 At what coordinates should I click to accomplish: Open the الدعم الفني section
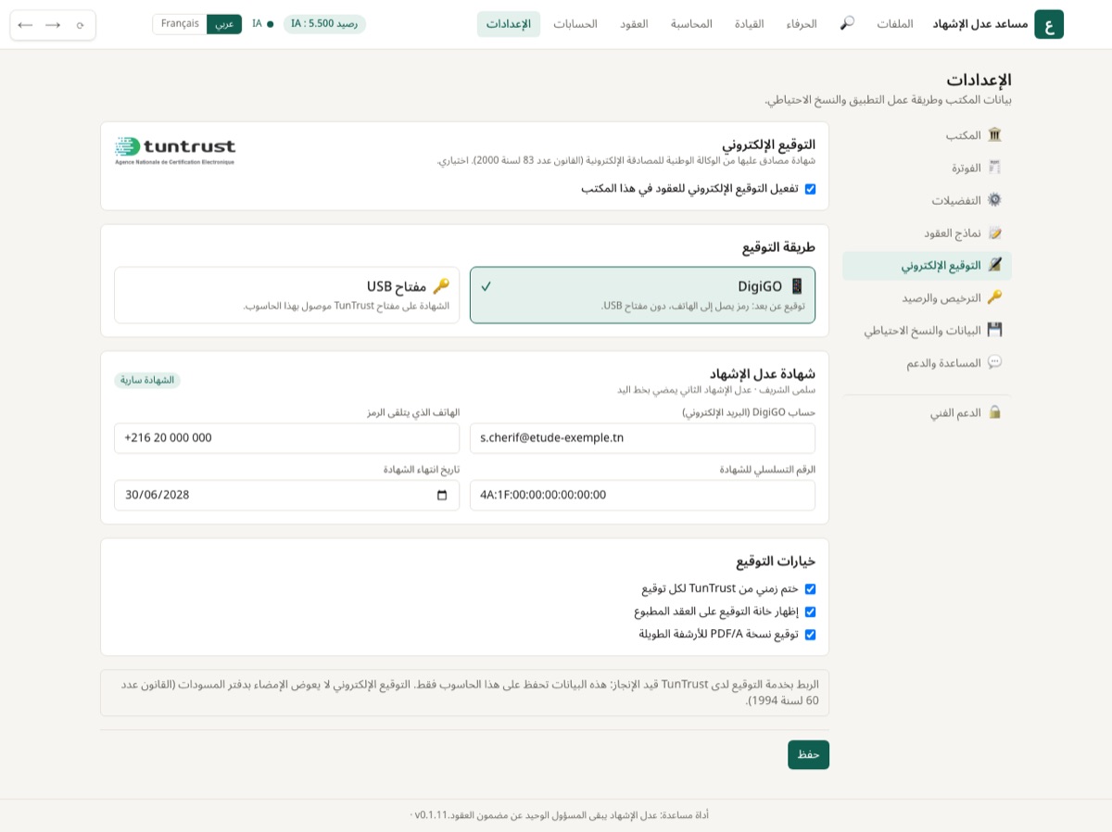click(x=927, y=412)
